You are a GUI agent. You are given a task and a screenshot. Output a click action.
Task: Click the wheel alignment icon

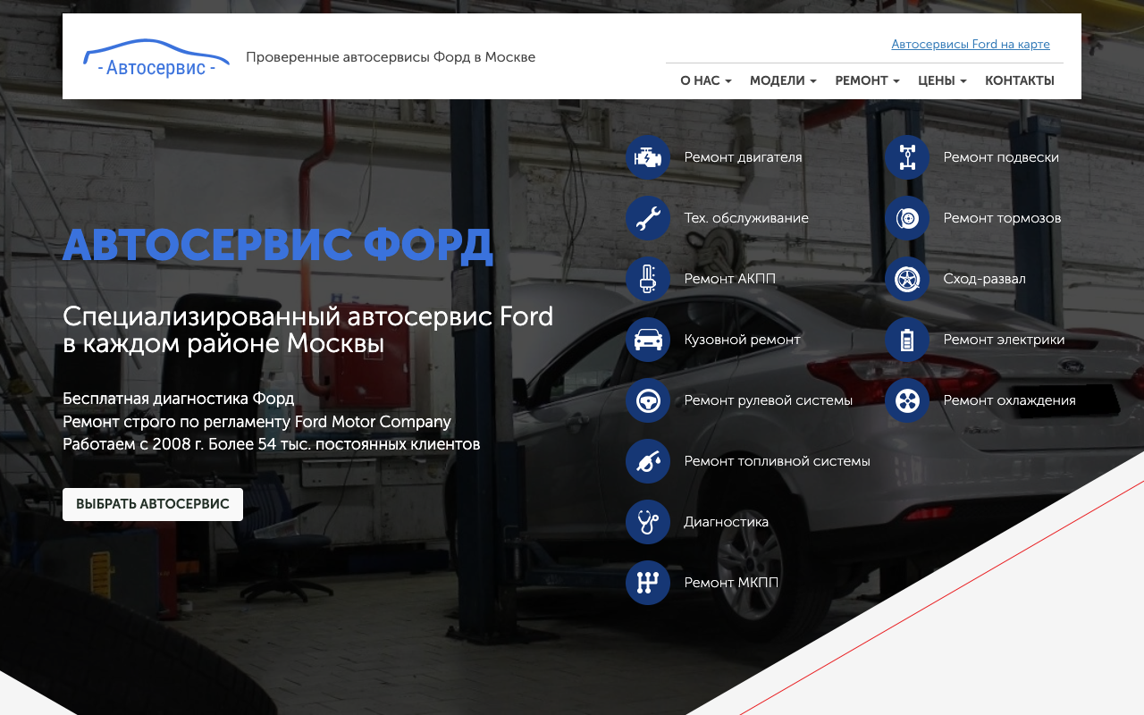point(907,279)
